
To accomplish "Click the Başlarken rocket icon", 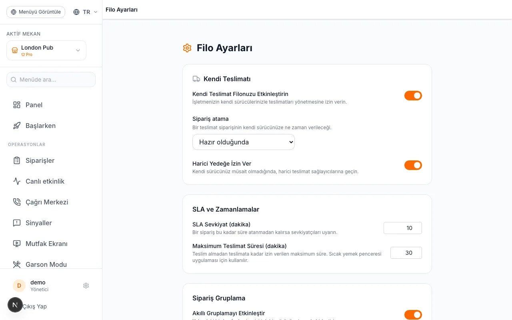I will pyautogui.click(x=17, y=126).
